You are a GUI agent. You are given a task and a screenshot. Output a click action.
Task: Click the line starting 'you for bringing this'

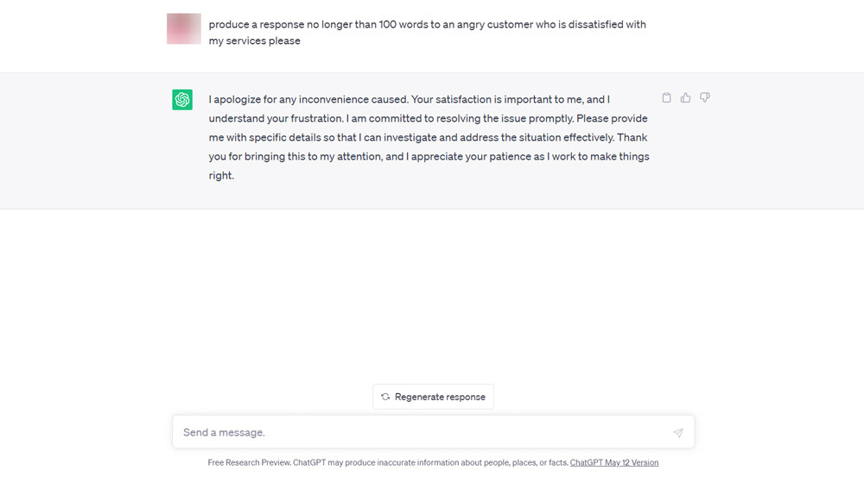pyautogui.click(x=429, y=156)
